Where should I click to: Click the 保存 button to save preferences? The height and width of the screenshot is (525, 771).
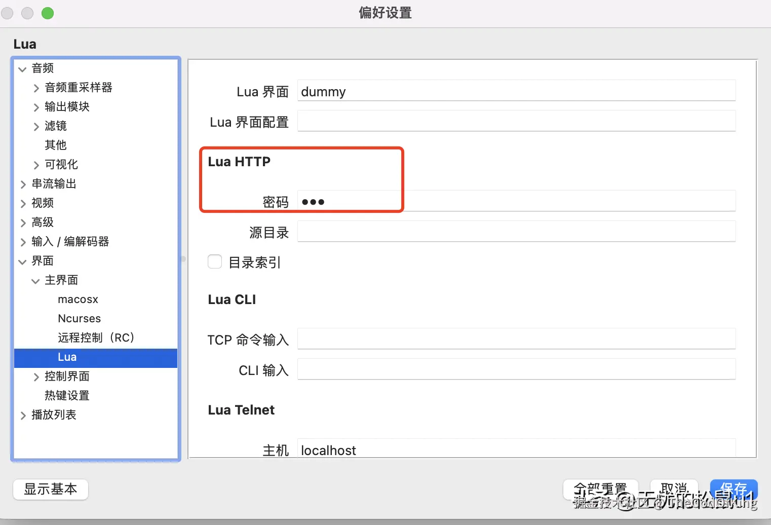734,489
